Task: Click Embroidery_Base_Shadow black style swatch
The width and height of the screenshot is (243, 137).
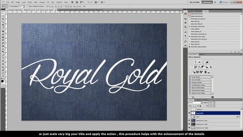Action: pos(189,47)
